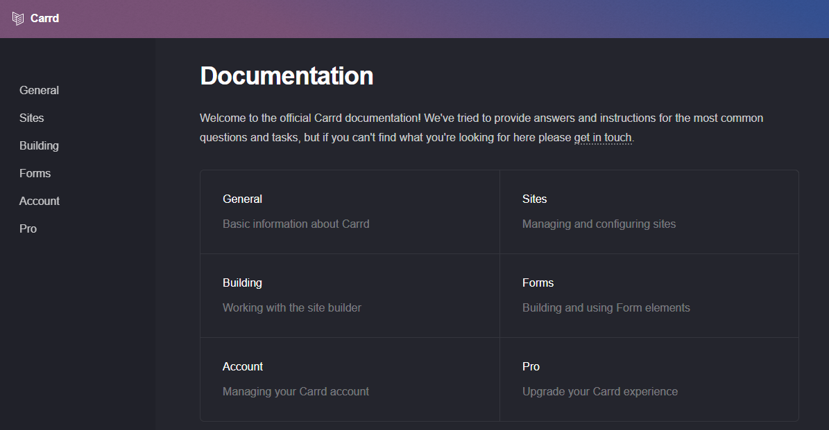Choose Account in the left sidebar

pos(40,201)
